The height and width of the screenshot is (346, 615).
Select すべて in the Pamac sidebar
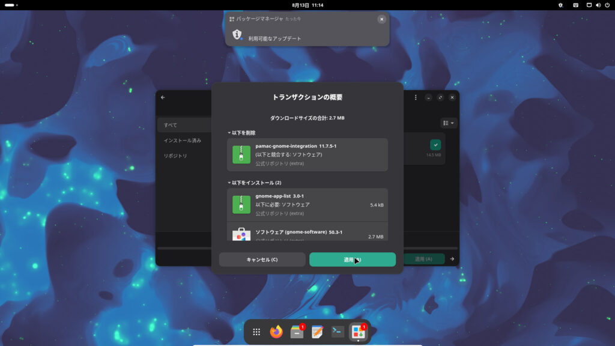(x=184, y=125)
